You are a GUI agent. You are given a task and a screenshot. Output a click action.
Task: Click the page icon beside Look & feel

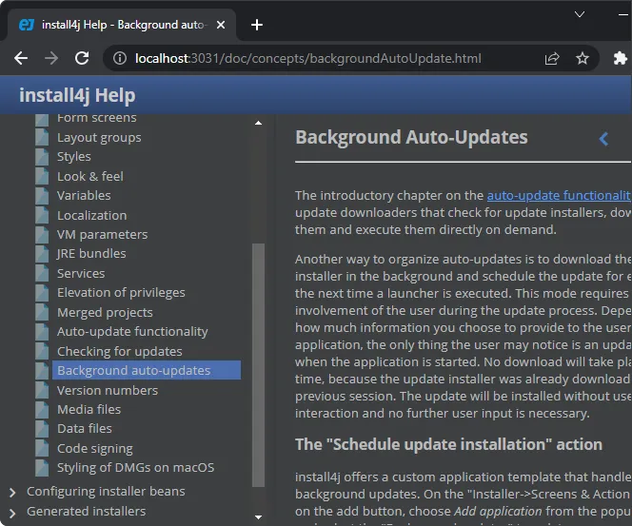42,176
